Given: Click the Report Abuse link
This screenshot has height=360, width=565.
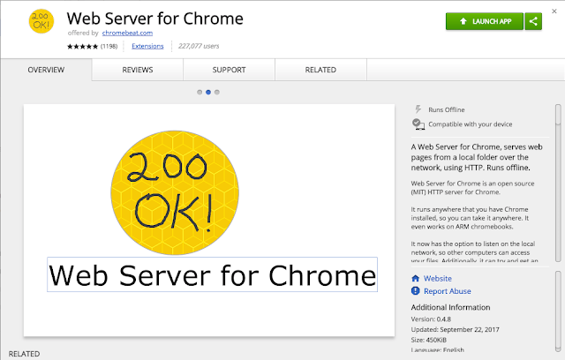Looking at the screenshot, I should pos(448,291).
